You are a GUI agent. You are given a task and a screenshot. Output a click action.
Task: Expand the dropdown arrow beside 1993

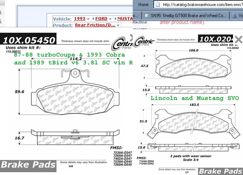tap(88, 19)
